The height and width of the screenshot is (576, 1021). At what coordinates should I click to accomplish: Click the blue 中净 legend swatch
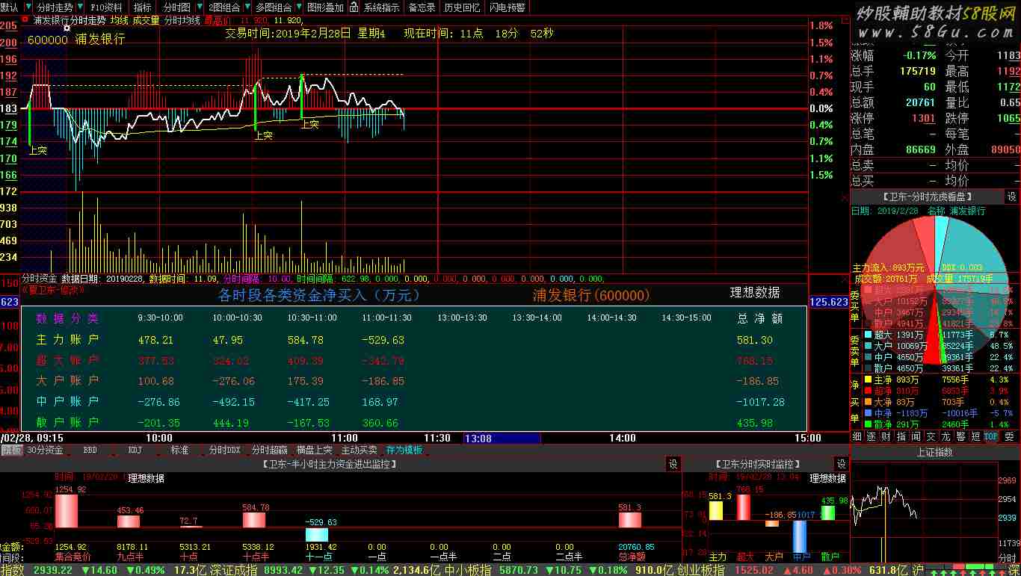868,412
